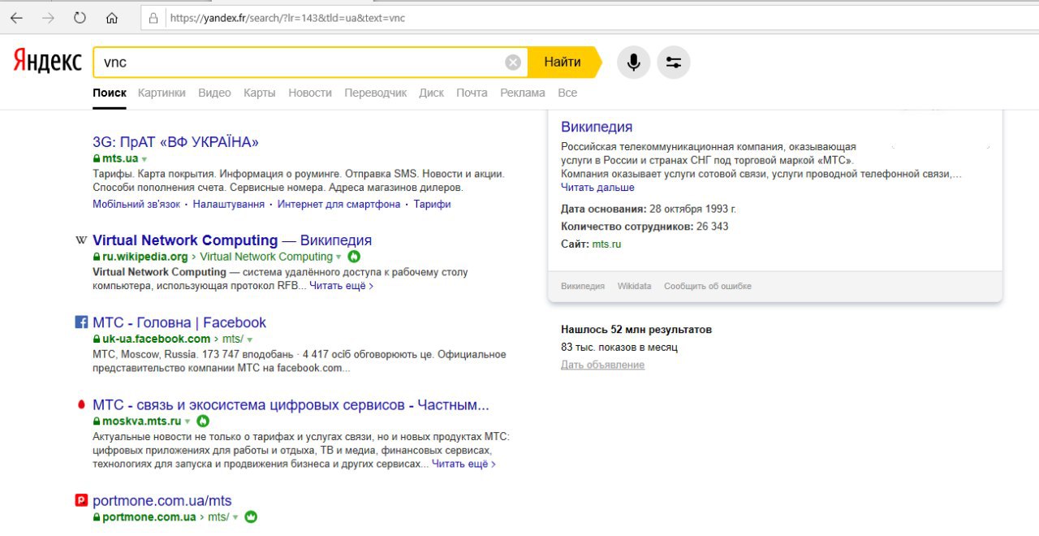1039x536 pixels.
Task: Open Virtual Network Computing — Википедия result
Action: coord(232,240)
